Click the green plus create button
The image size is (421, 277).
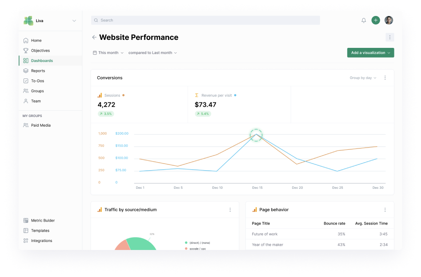(x=376, y=20)
